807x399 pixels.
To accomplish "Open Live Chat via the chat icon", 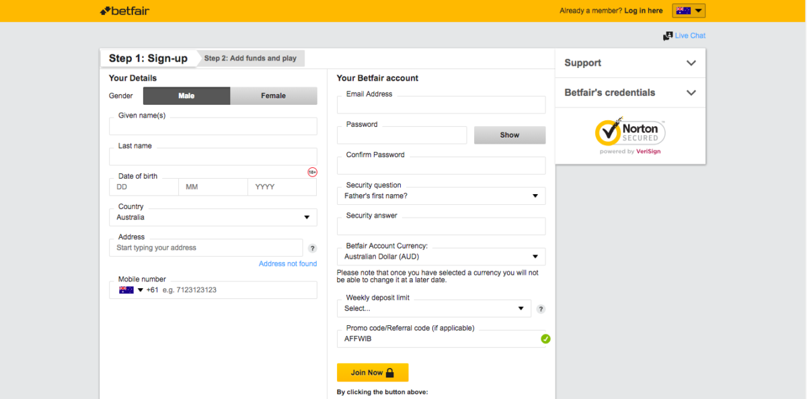I will coord(668,35).
